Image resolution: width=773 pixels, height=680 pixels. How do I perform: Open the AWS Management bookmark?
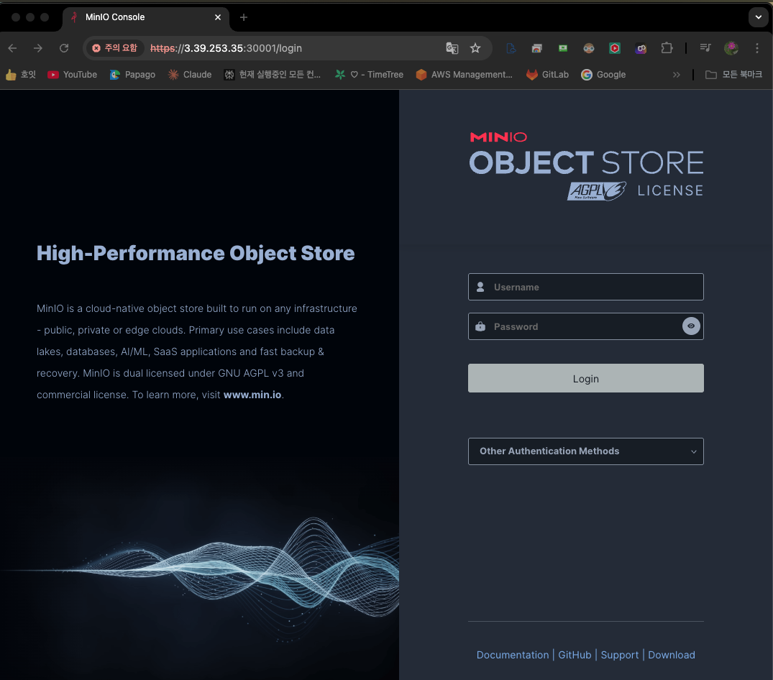[464, 75]
